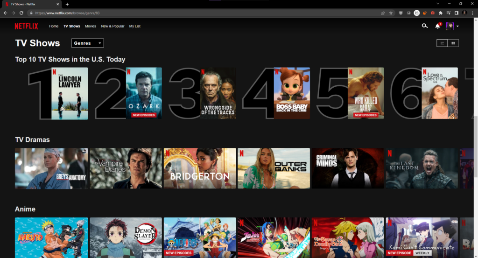The image size is (478, 258).
Task: Select the TV Shows - Netflix browser tab
Action: tap(32, 4)
